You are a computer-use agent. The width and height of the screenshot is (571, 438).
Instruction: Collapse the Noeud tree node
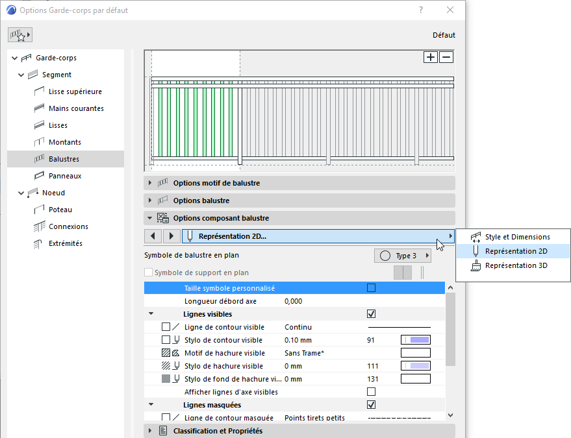21,193
